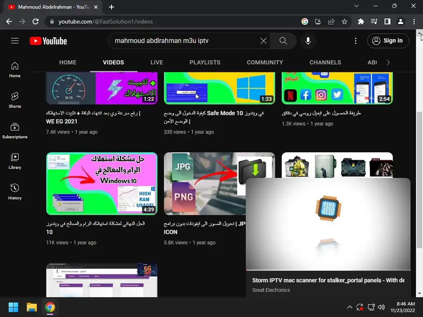Open History in the left sidebar
The width and height of the screenshot is (423, 317).
(x=15, y=192)
